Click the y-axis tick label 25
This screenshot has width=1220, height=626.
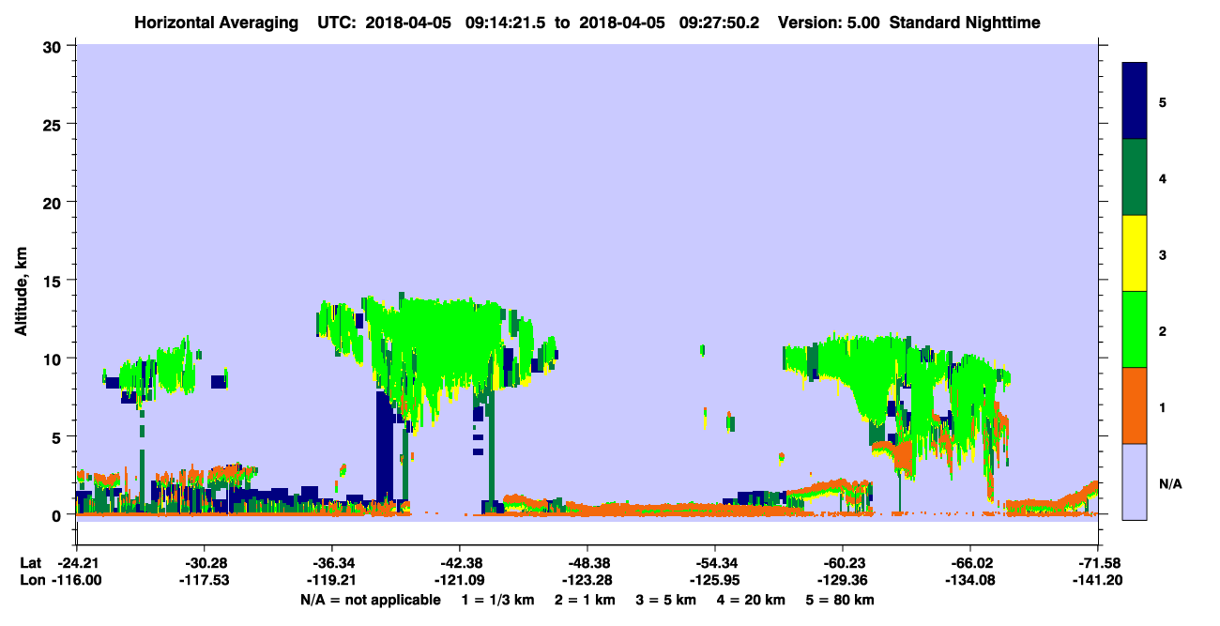pos(54,124)
